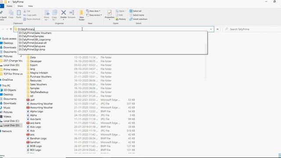Click Invert selection in ribbon

[x=138, y=19]
